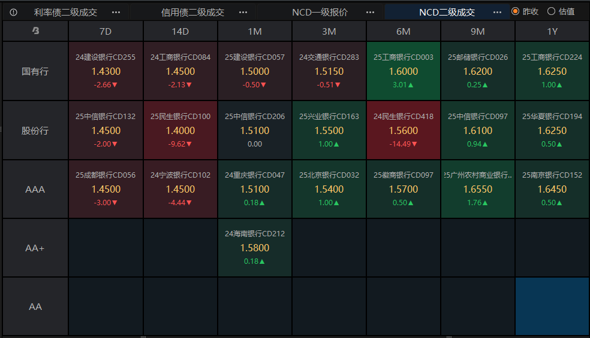Click the AA+ row header

35,248
